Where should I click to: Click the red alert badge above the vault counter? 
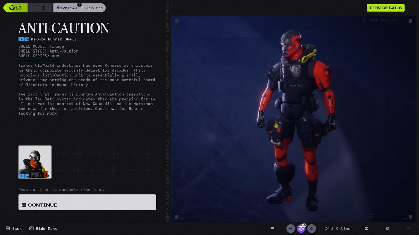79,4
